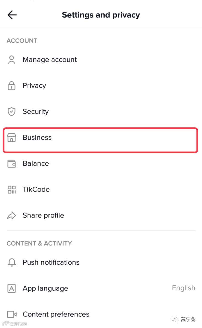Go to Security settings
202x328 pixels.
tap(36, 112)
